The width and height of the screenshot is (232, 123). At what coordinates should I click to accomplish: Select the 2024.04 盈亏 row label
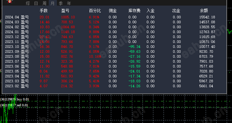(17, 17)
